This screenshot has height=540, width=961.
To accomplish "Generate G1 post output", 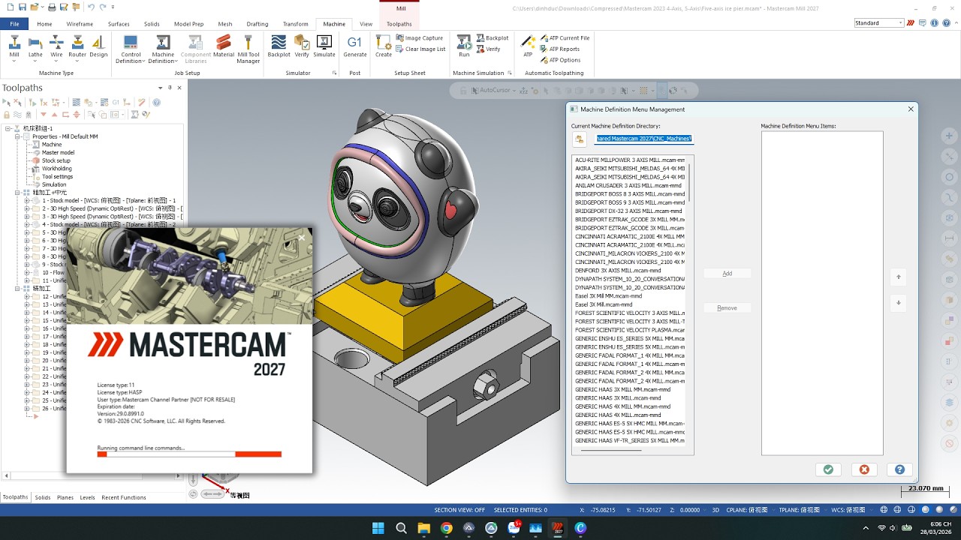I will (x=355, y=46).
